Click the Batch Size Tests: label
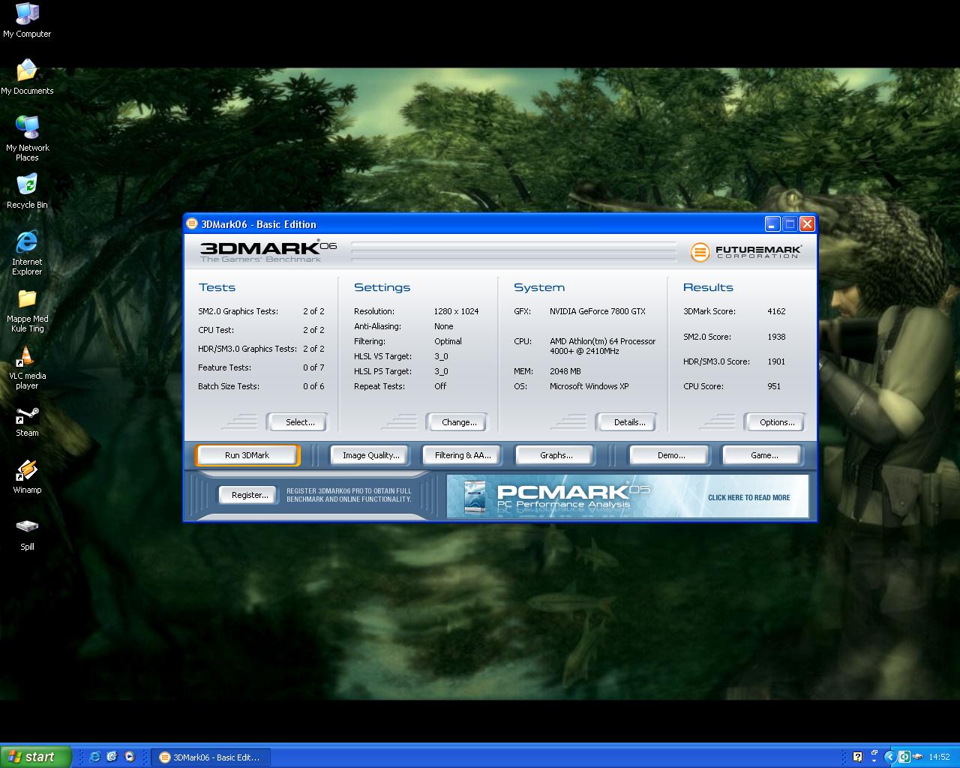 [x=228, y=386]
